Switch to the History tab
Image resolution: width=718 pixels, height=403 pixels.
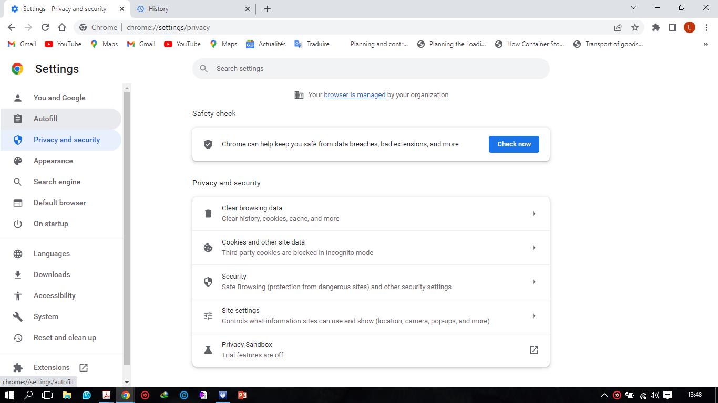[x=192, y=9]
